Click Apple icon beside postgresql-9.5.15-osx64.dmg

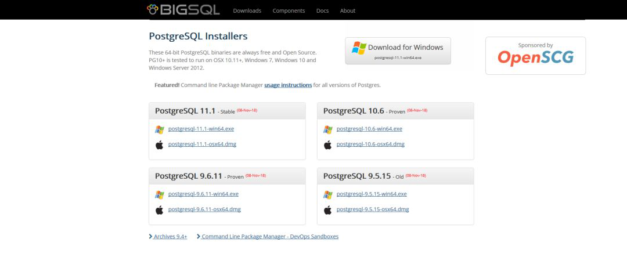click(x=328, y=209)
